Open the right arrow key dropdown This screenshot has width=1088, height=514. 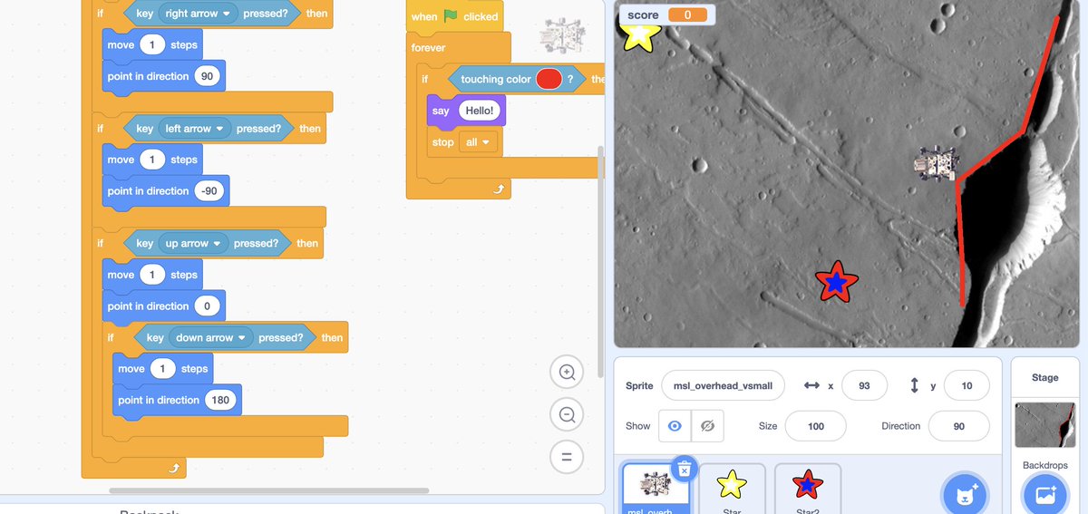click(x=198, y=14)
